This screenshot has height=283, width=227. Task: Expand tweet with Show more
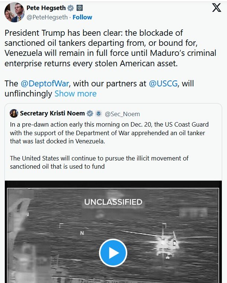[x=76, y=93]
